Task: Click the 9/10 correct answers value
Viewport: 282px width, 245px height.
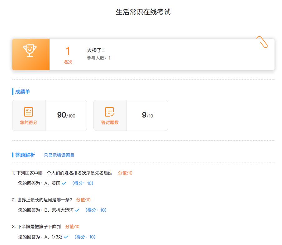Action: click(147, 115)
